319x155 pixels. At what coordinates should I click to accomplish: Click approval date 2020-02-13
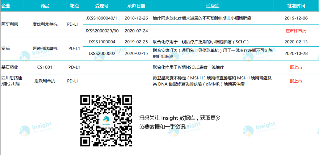point(296,42)
